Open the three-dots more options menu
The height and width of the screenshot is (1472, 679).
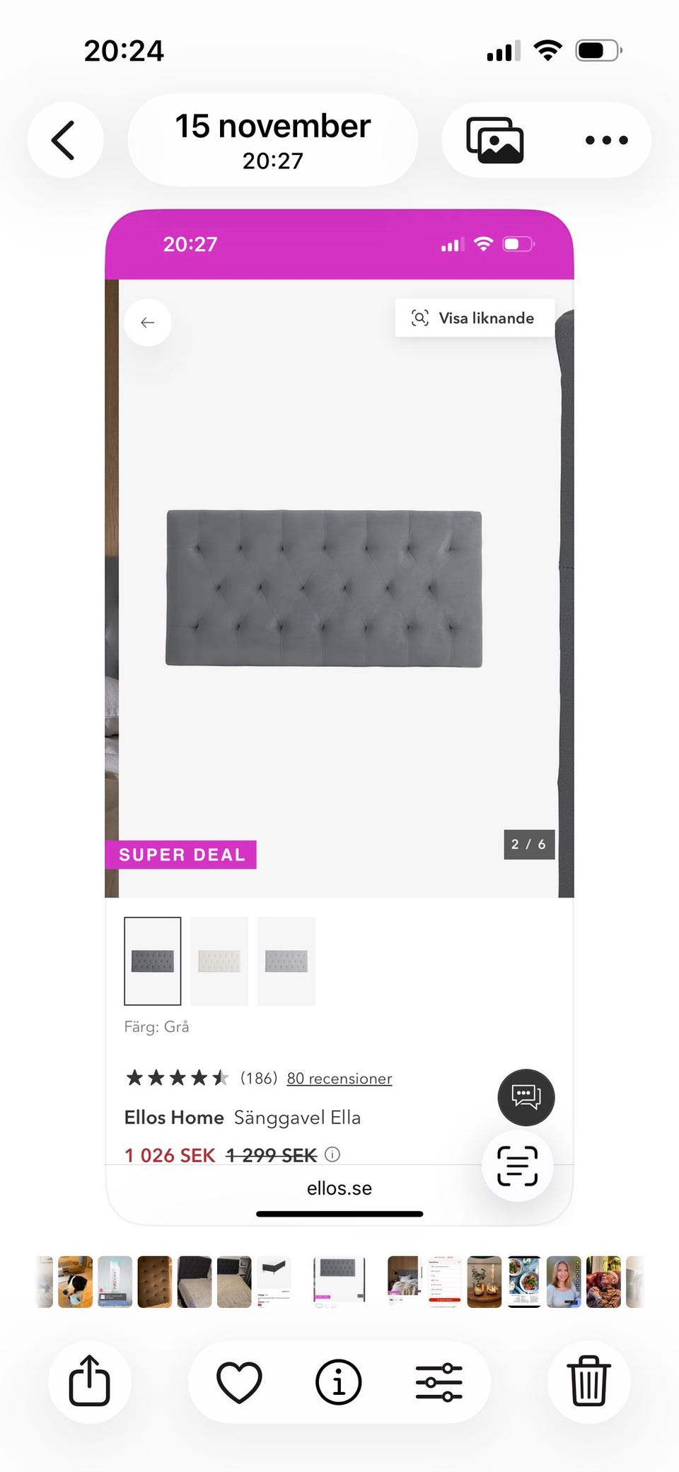click(x=606, y=140)
